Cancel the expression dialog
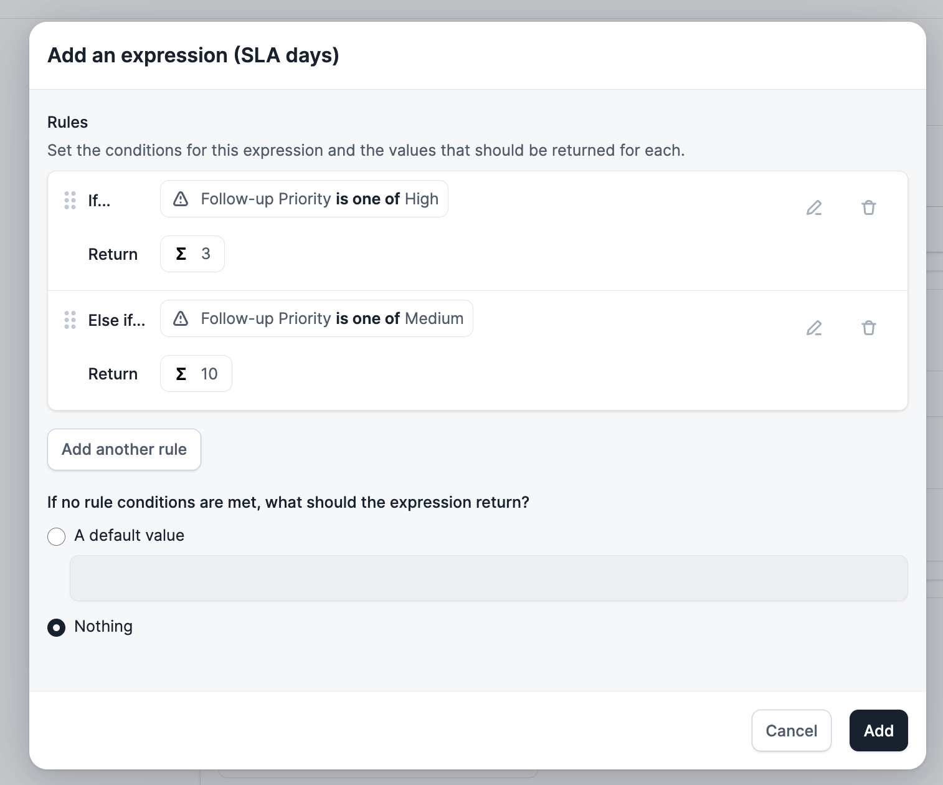Image resolution: width=943 pixels, height=785 pixels. point(791,731)
